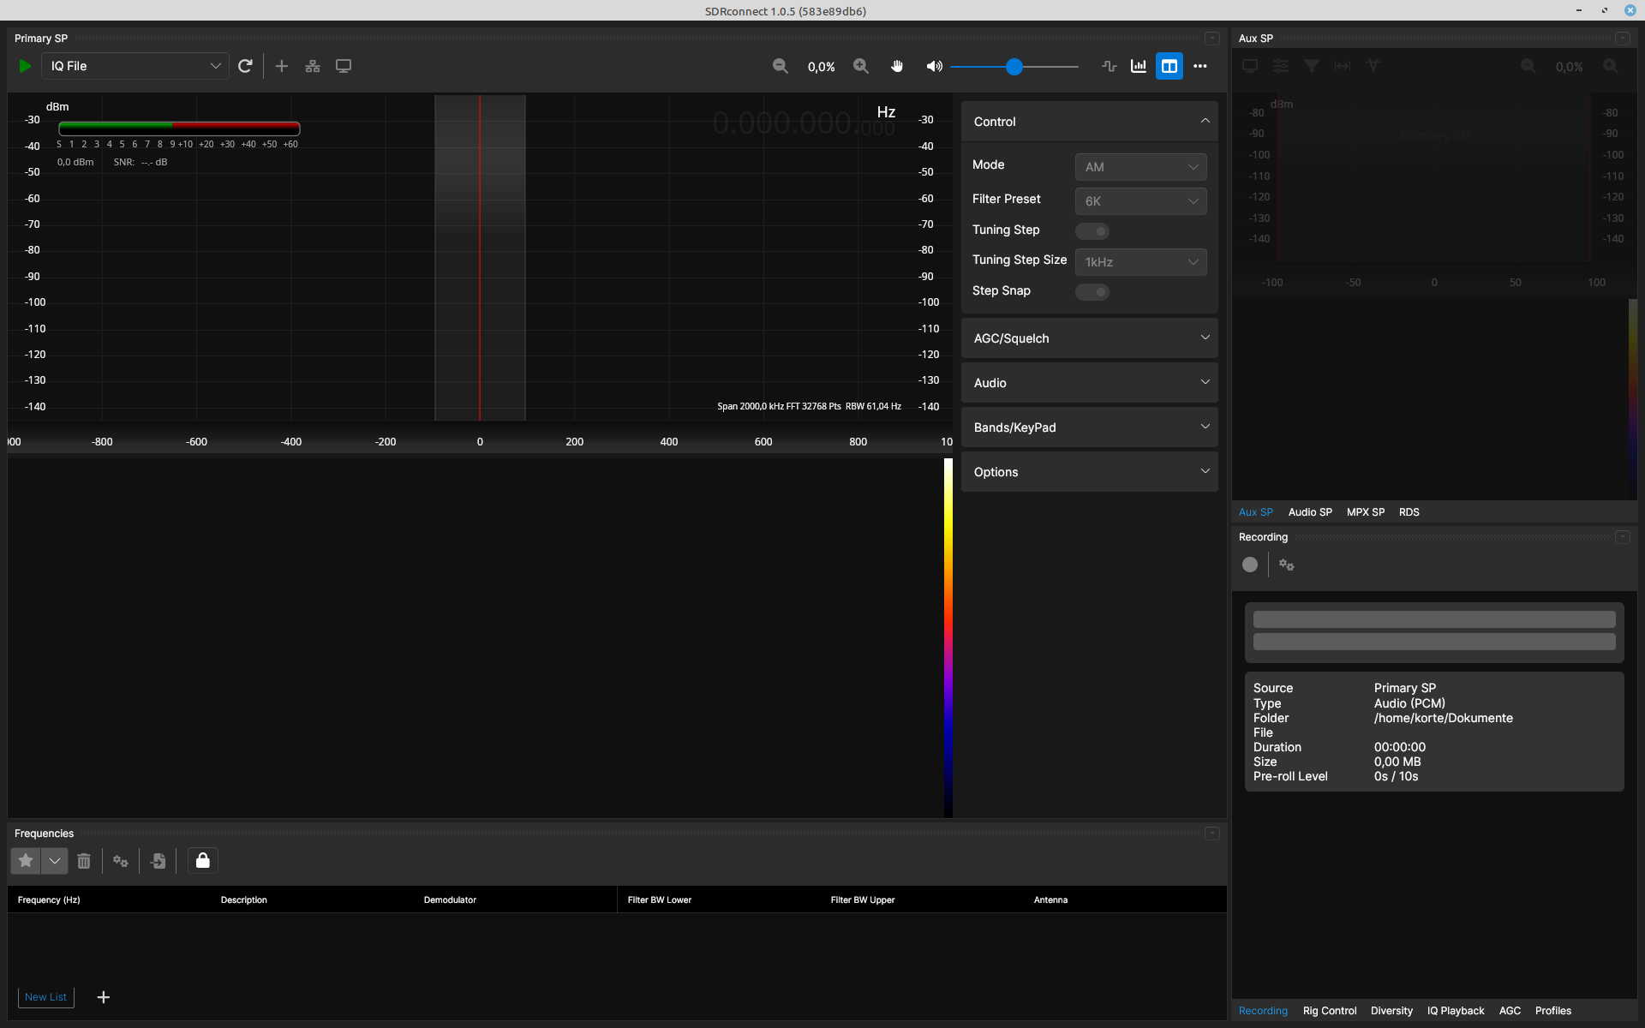
Task: Click the recording settings gears icon
Action: coord(1286,565)
